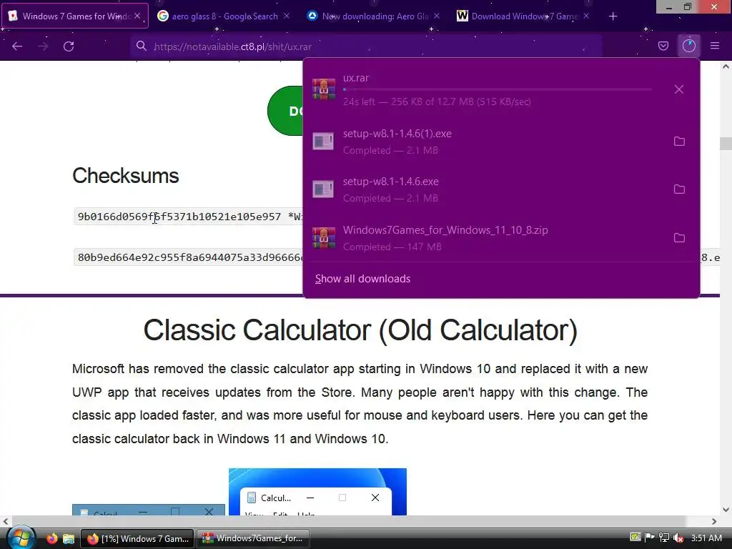Click the URL address bar
732x549 pixels.
pyautogui.click(x=367, y=46)
